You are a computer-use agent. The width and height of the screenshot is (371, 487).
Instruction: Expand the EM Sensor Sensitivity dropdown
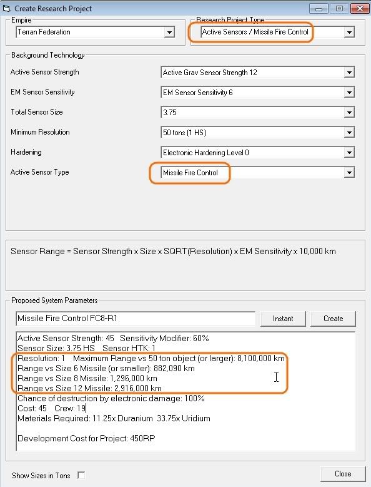pos(349,92)
